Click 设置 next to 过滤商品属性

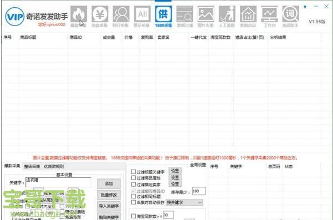point(175,177)
